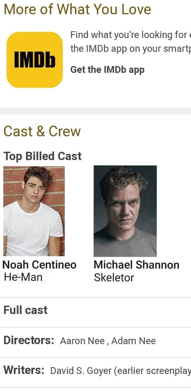Open director Adam Nee's page
This screenshot has height=392, width=191.
pyautogui.click(x=134, y=341)
